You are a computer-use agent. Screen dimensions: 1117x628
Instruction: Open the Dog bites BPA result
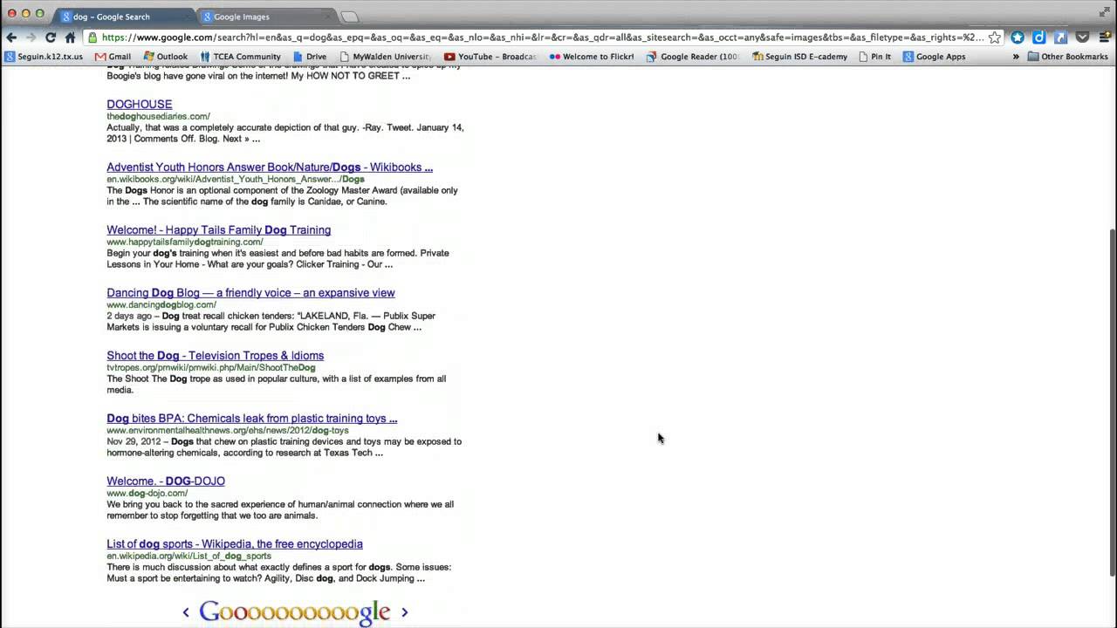(x=251, y=418)
